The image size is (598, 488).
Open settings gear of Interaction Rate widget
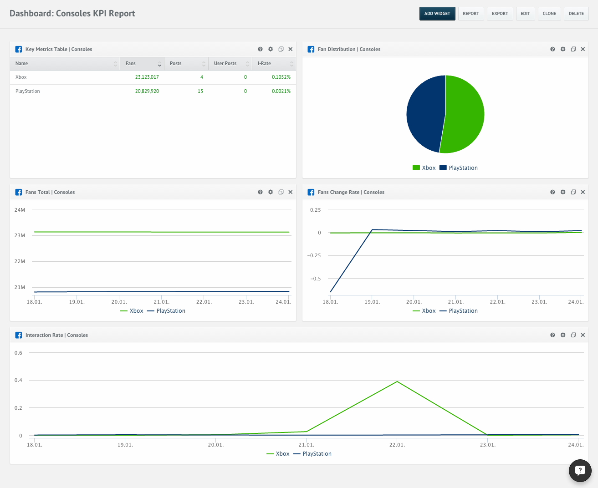(563, 335)
